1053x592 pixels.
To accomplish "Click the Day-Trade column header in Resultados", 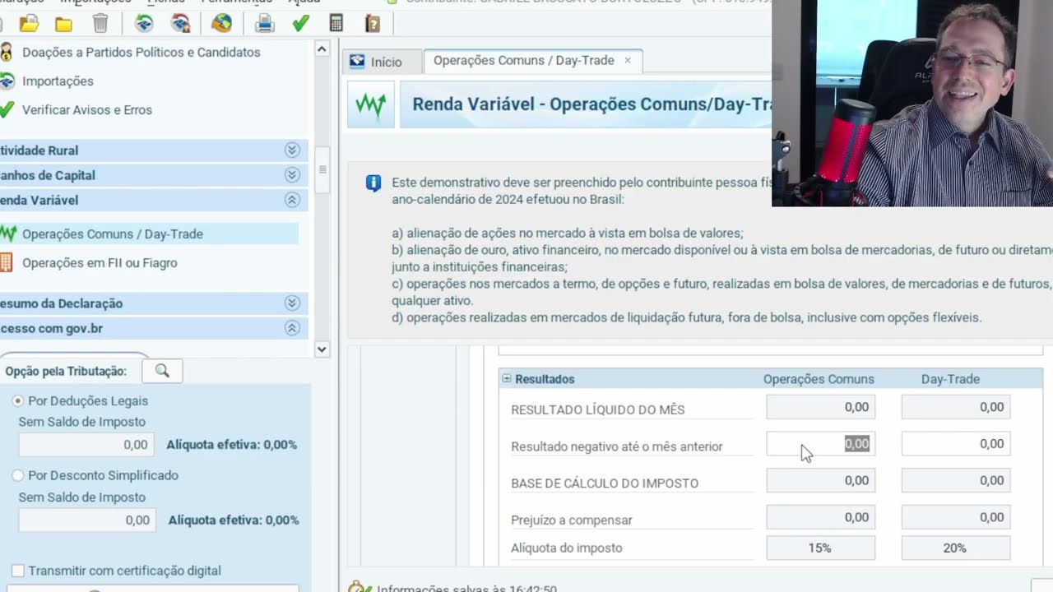I will point(950,379).
